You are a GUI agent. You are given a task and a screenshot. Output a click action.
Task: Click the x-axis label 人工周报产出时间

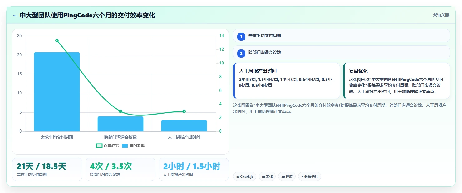184,137
